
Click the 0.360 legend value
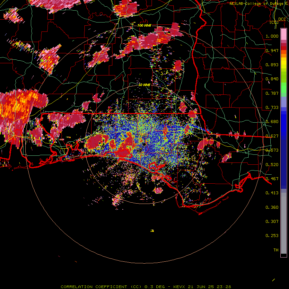[272, 207]
